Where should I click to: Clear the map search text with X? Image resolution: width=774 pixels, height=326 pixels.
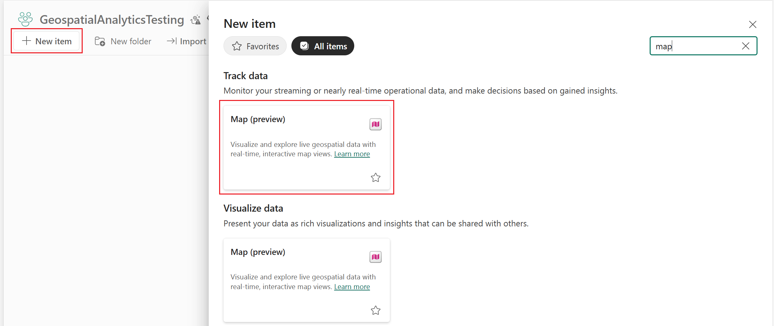tap(745, 46)
